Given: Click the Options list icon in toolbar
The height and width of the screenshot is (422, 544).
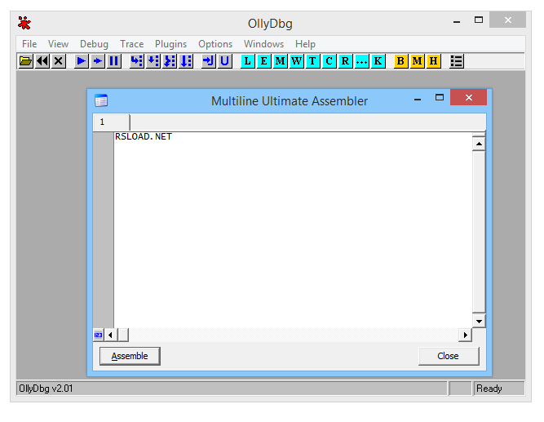Looking at the screenshot, I should [x=457, y=61].
